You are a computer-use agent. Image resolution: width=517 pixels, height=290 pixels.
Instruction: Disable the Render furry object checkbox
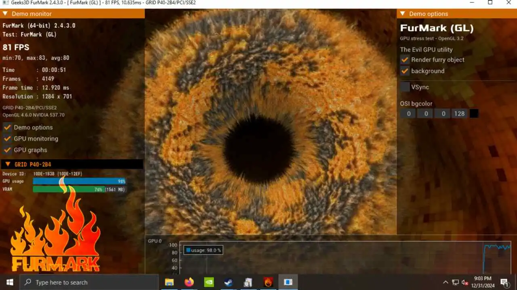(x=405, y=60)
